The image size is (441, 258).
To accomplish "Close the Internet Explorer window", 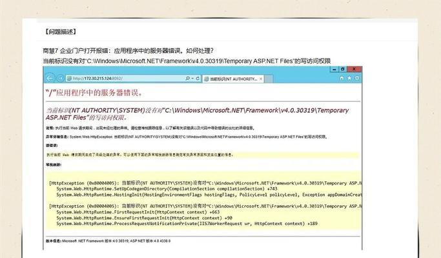I will (354, 69).
